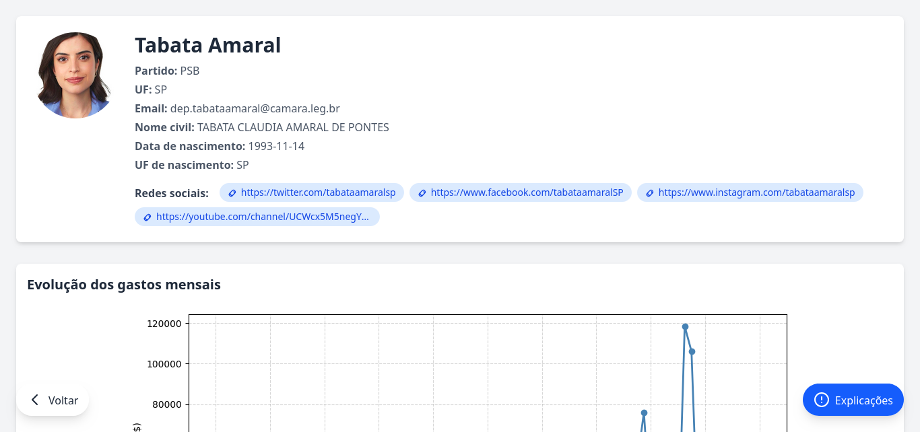The height and width of the screenshot is (432, 920).
Task: Click the link icon beside the Instagram URL
Action: coord(650,193)
